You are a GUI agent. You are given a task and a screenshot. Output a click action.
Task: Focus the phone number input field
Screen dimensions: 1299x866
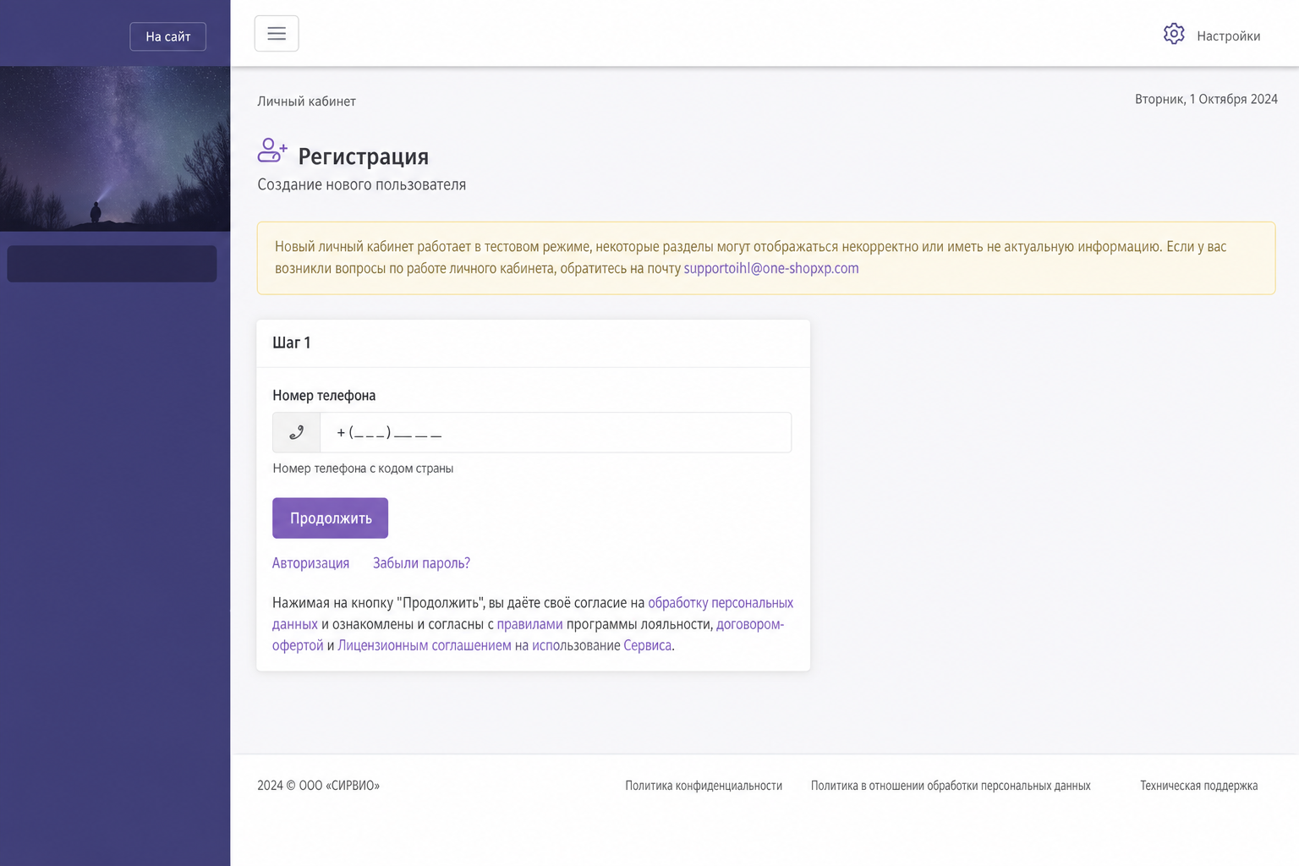[x=556, y=433]
